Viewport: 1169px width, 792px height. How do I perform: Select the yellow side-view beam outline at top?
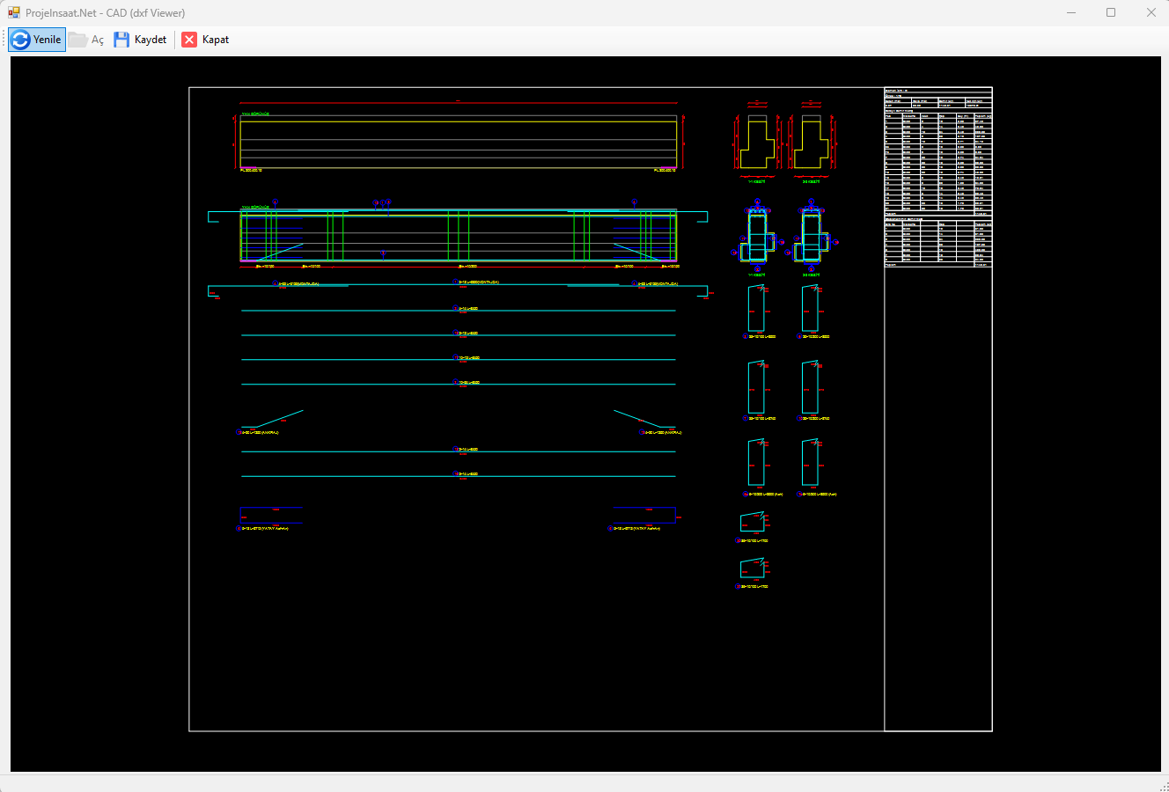459,142
